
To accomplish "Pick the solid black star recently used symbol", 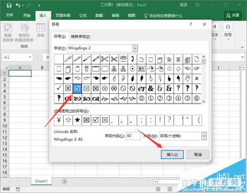I will coord(77,120).
